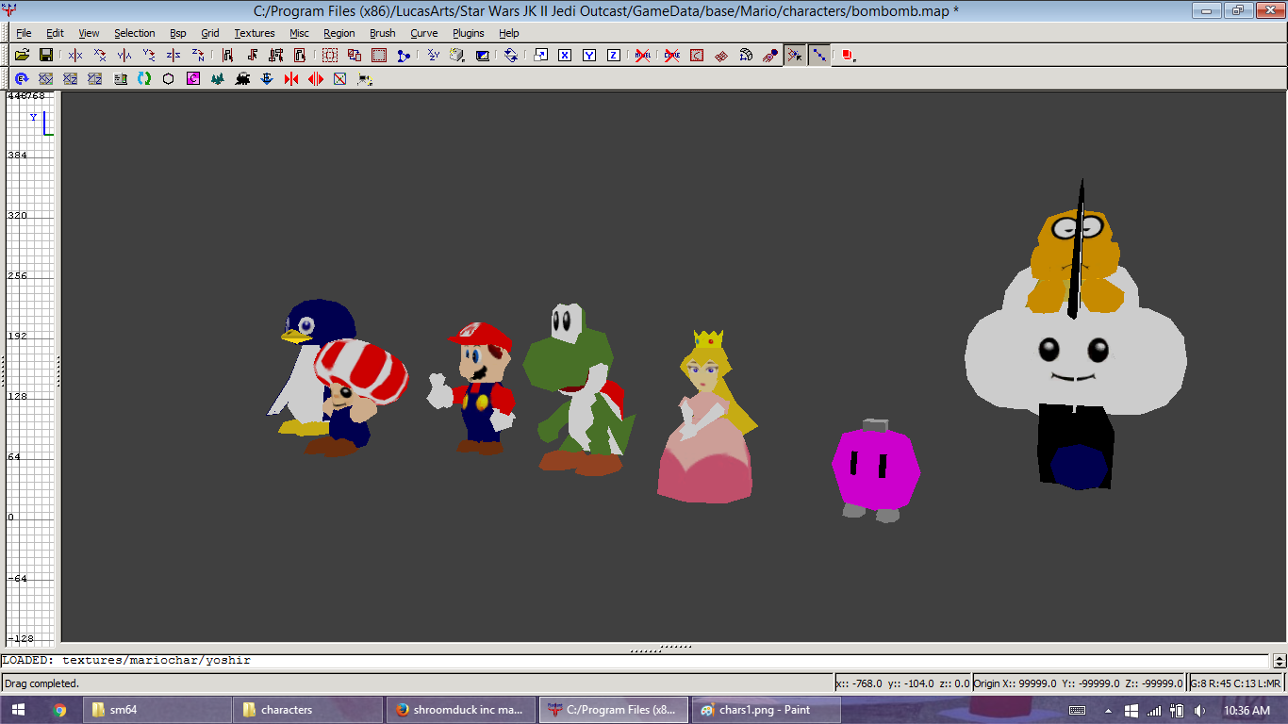Switch to chars1.png Paint taskbar button
Screen dimensions: 1288x724
(765, 710)
